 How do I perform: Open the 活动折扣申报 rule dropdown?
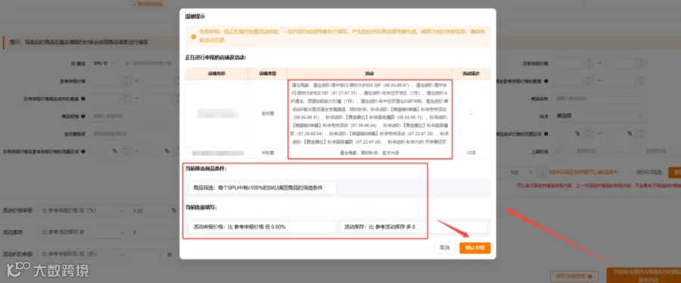point(83,254)
